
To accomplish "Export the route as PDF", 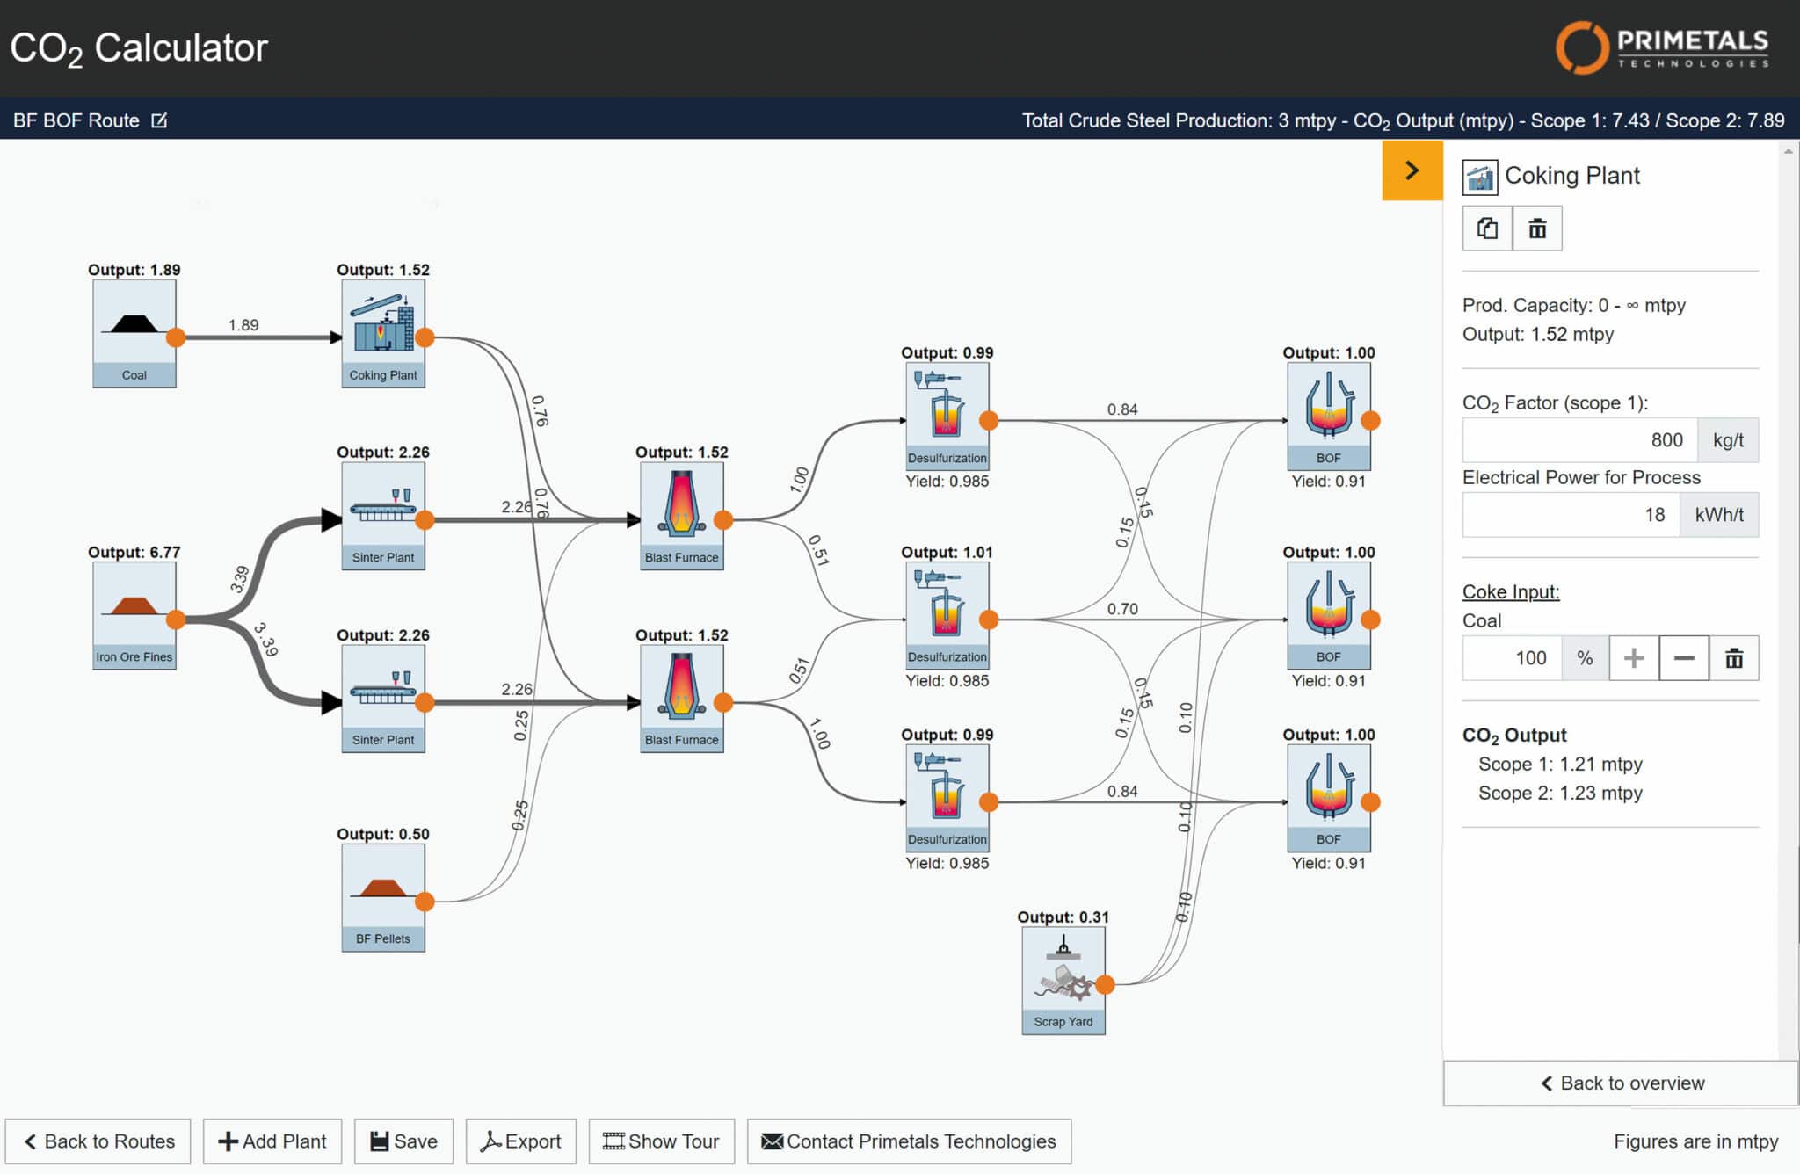I will pyautogui.click(x=520, y=1141).
